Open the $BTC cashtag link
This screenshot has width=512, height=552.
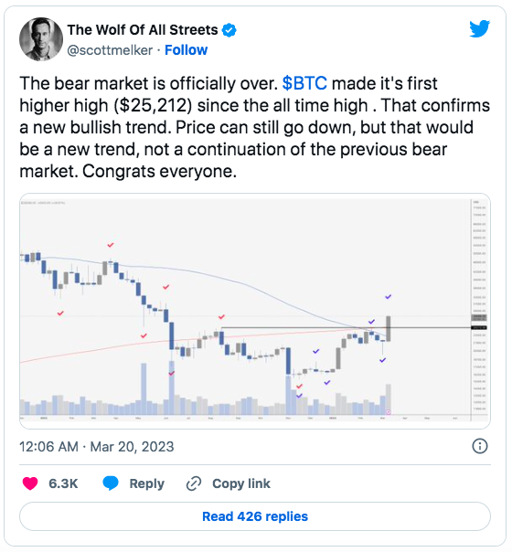tap(304, 84)
